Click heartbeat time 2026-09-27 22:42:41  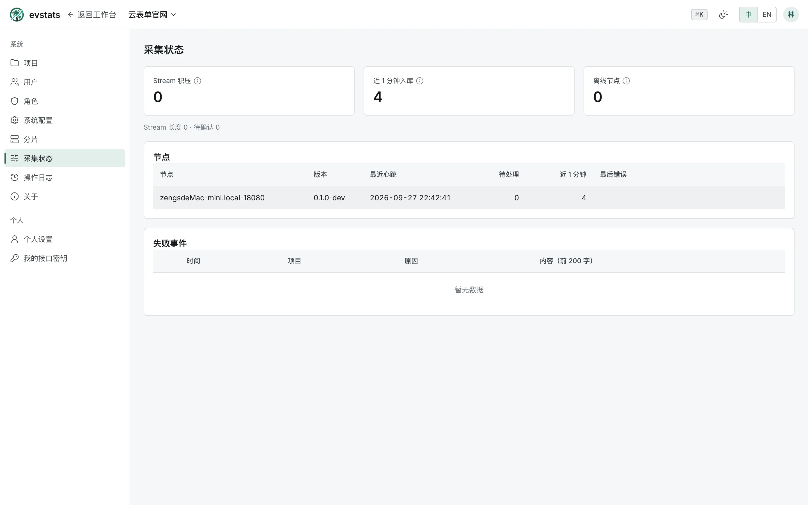[x=410, y=198]
